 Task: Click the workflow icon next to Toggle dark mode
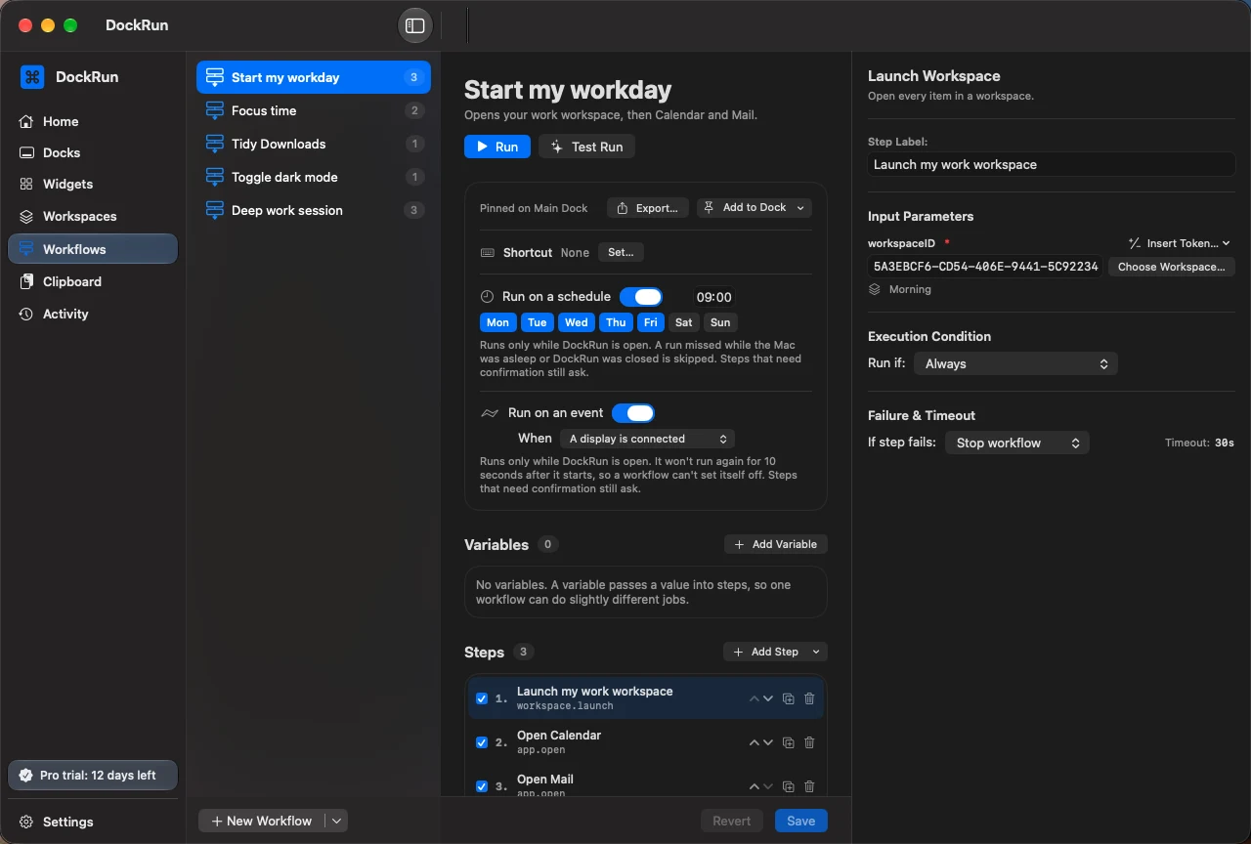point(215,177)
